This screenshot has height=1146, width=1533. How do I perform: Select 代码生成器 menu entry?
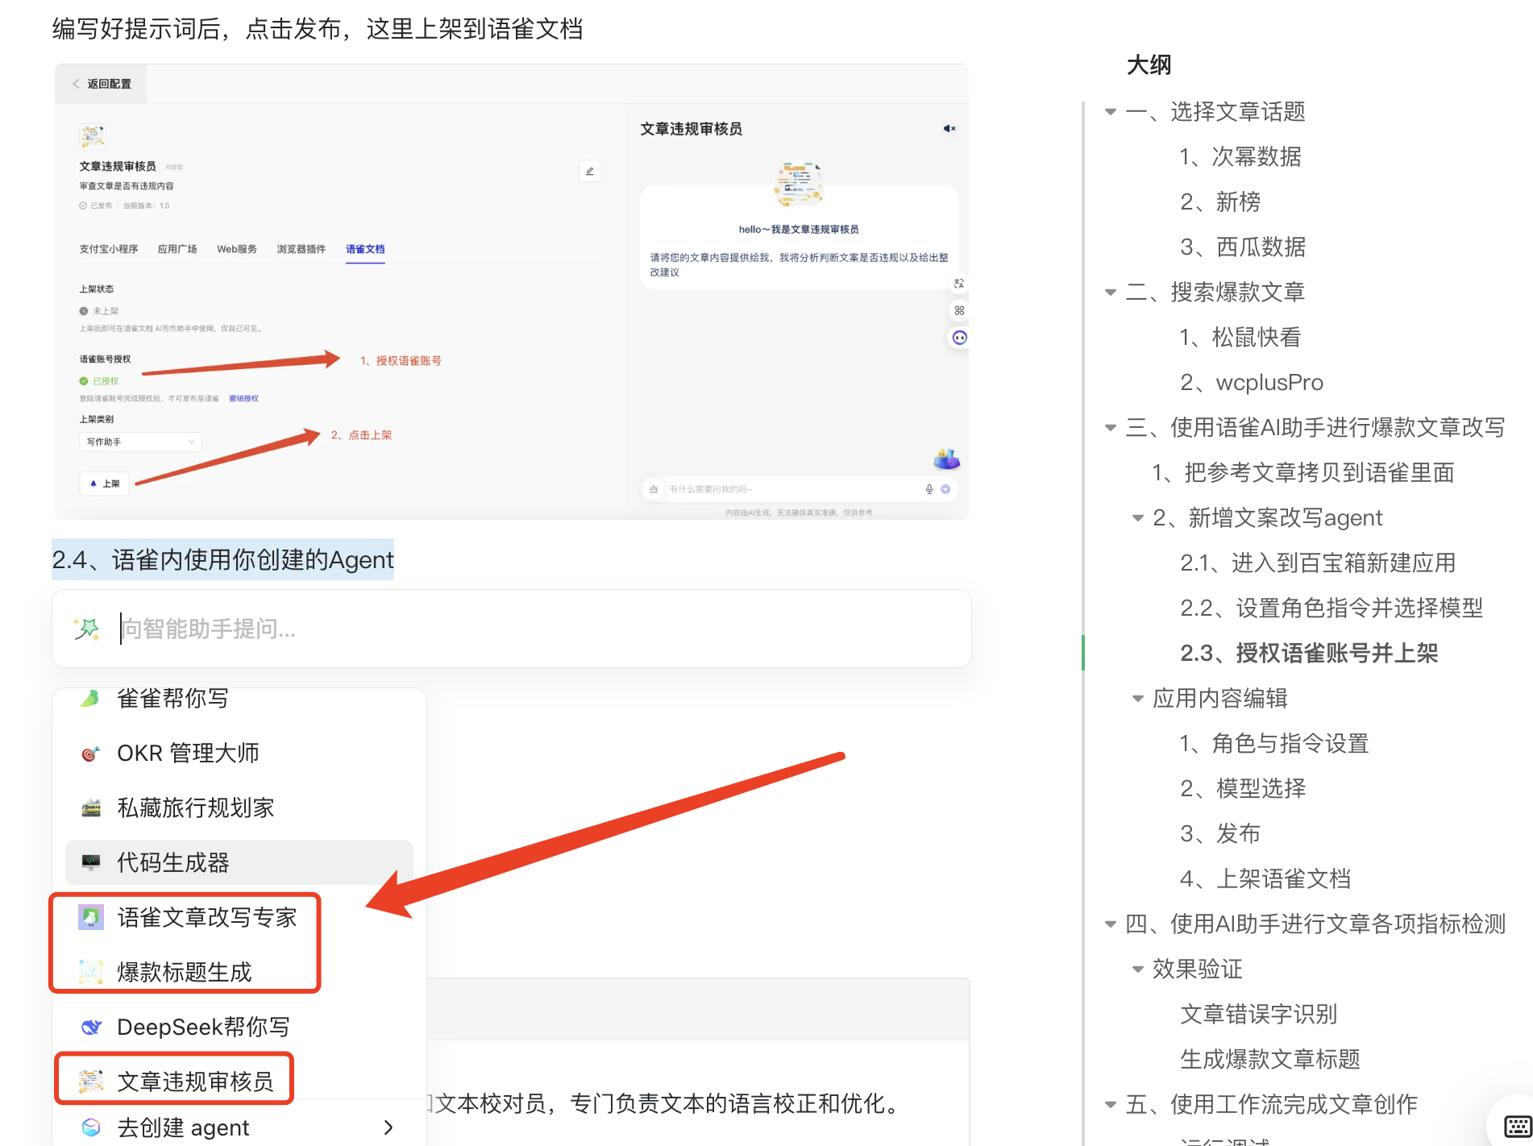pos(239,862)
